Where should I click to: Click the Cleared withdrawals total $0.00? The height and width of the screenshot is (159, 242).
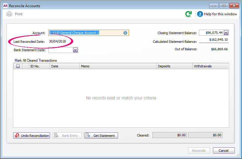coord(205,135)
